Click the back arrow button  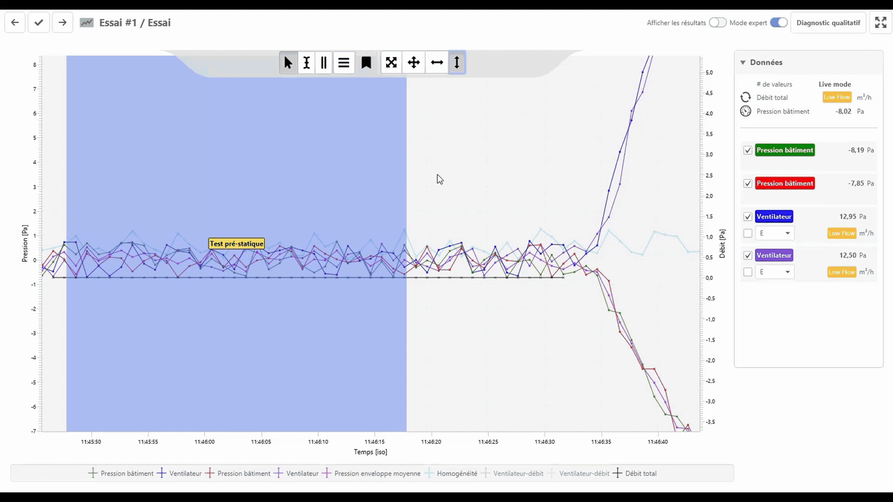pos(15,23)
